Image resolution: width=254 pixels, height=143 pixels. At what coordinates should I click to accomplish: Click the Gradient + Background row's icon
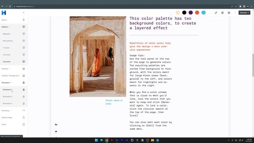pyautogui.click(x=24, y=75)
